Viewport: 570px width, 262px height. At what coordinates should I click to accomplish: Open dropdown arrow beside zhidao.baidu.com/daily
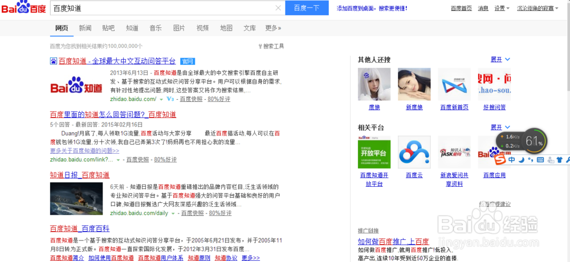pyautogui.click(x=173, y=214)
